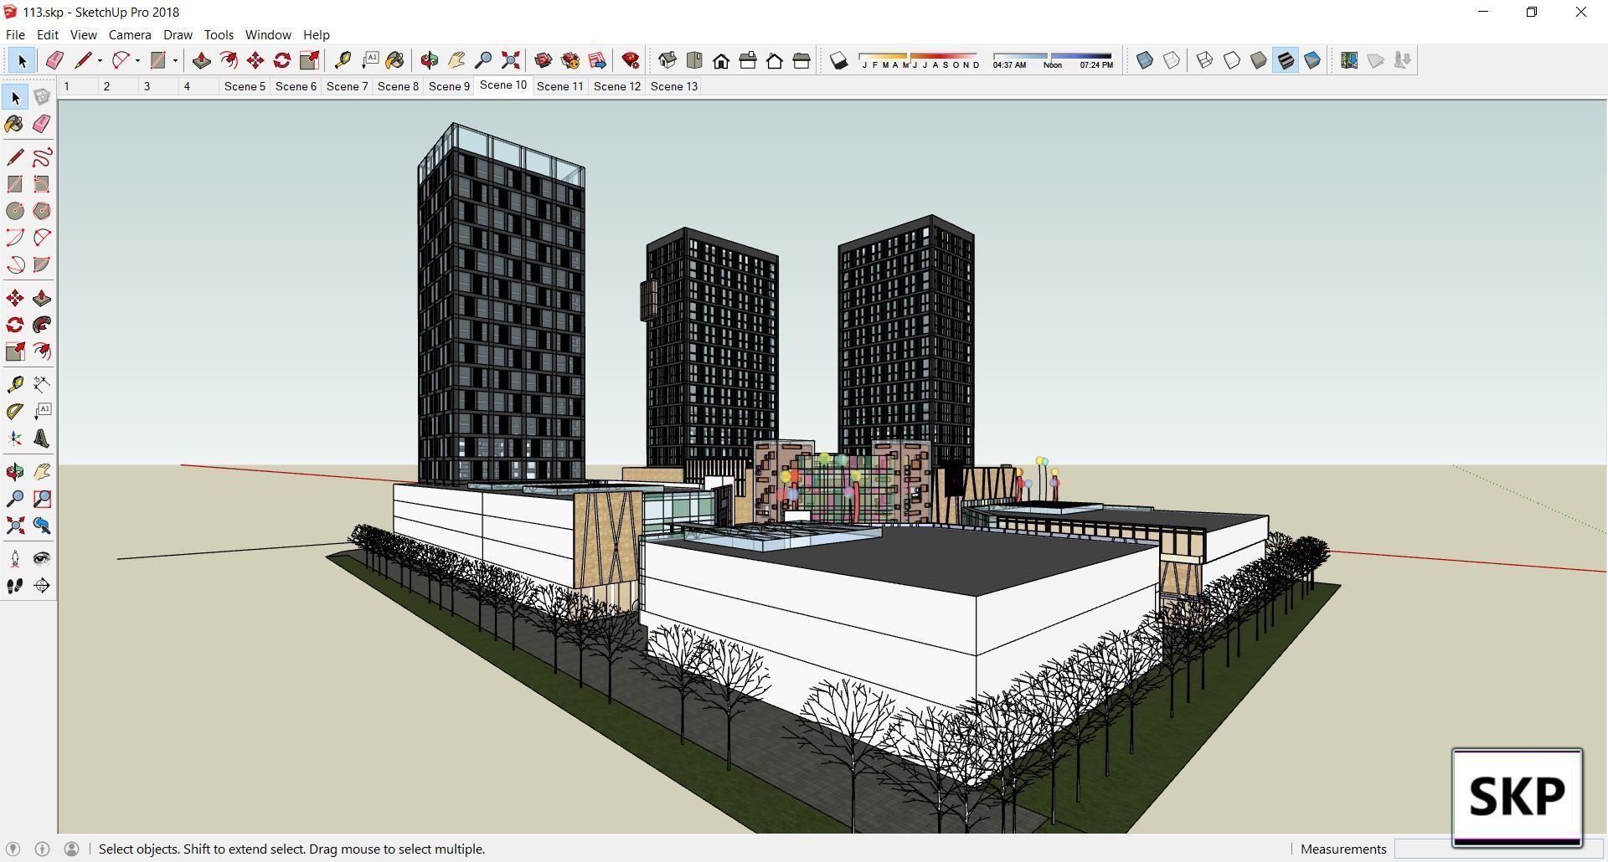Expand the Arc tool dropdown arrow
1608x862 pixels.
pyautogui.click(x=137, y=60)
